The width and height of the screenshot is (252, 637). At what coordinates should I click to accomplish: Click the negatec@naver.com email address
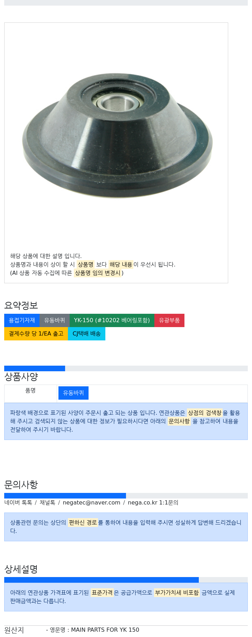(91, 503)
